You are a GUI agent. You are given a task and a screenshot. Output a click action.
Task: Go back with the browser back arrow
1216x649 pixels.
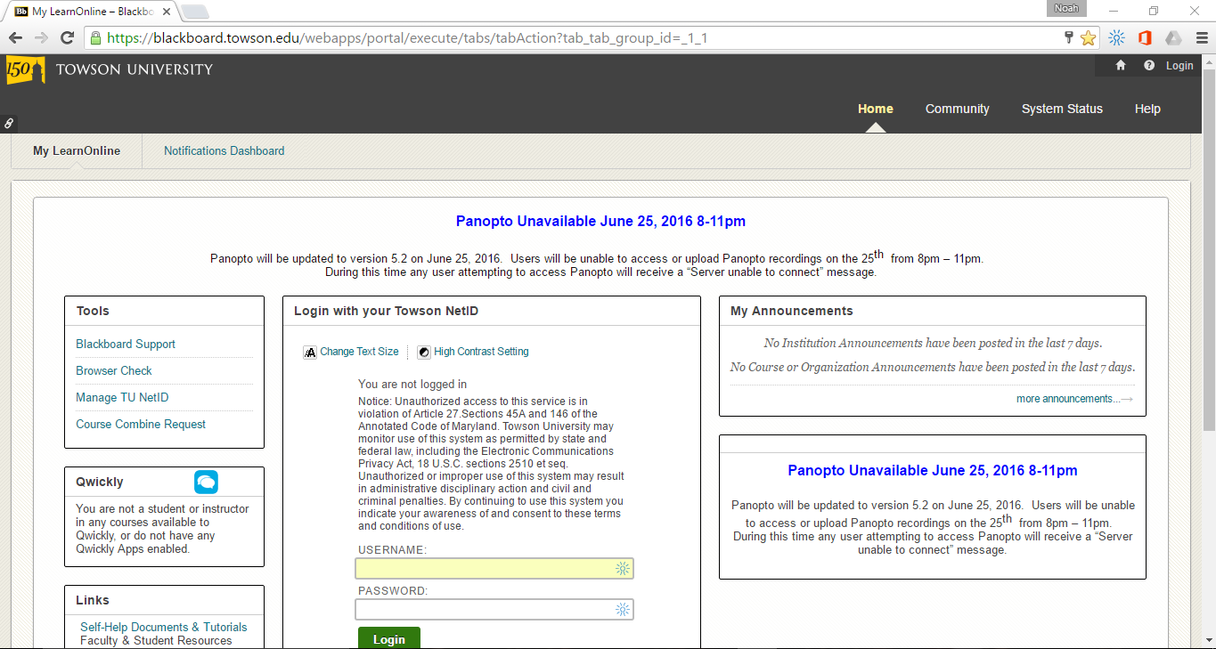15,38
